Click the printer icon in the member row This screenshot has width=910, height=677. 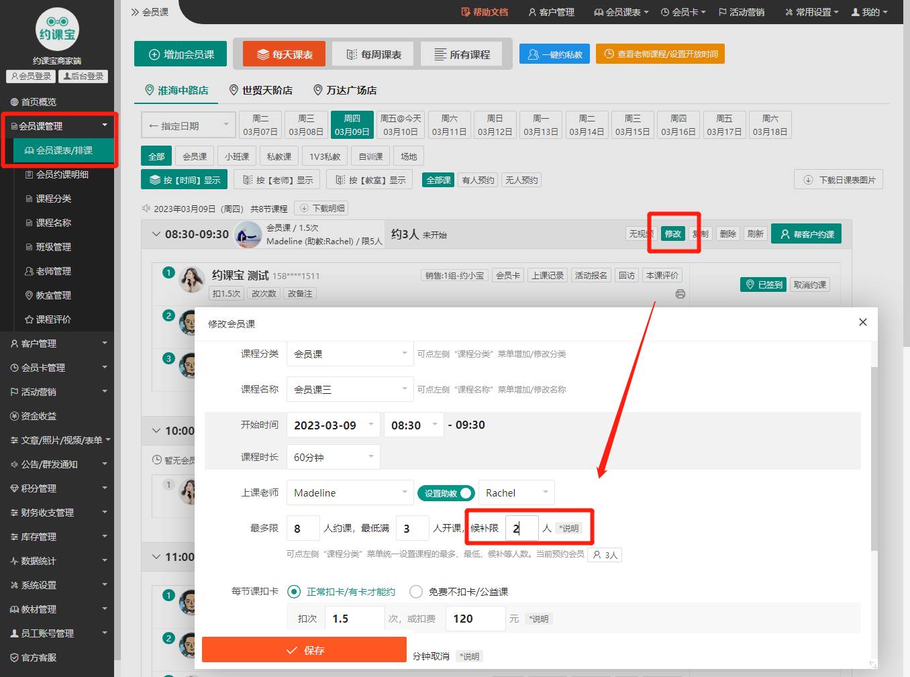(x=680, y=294)
